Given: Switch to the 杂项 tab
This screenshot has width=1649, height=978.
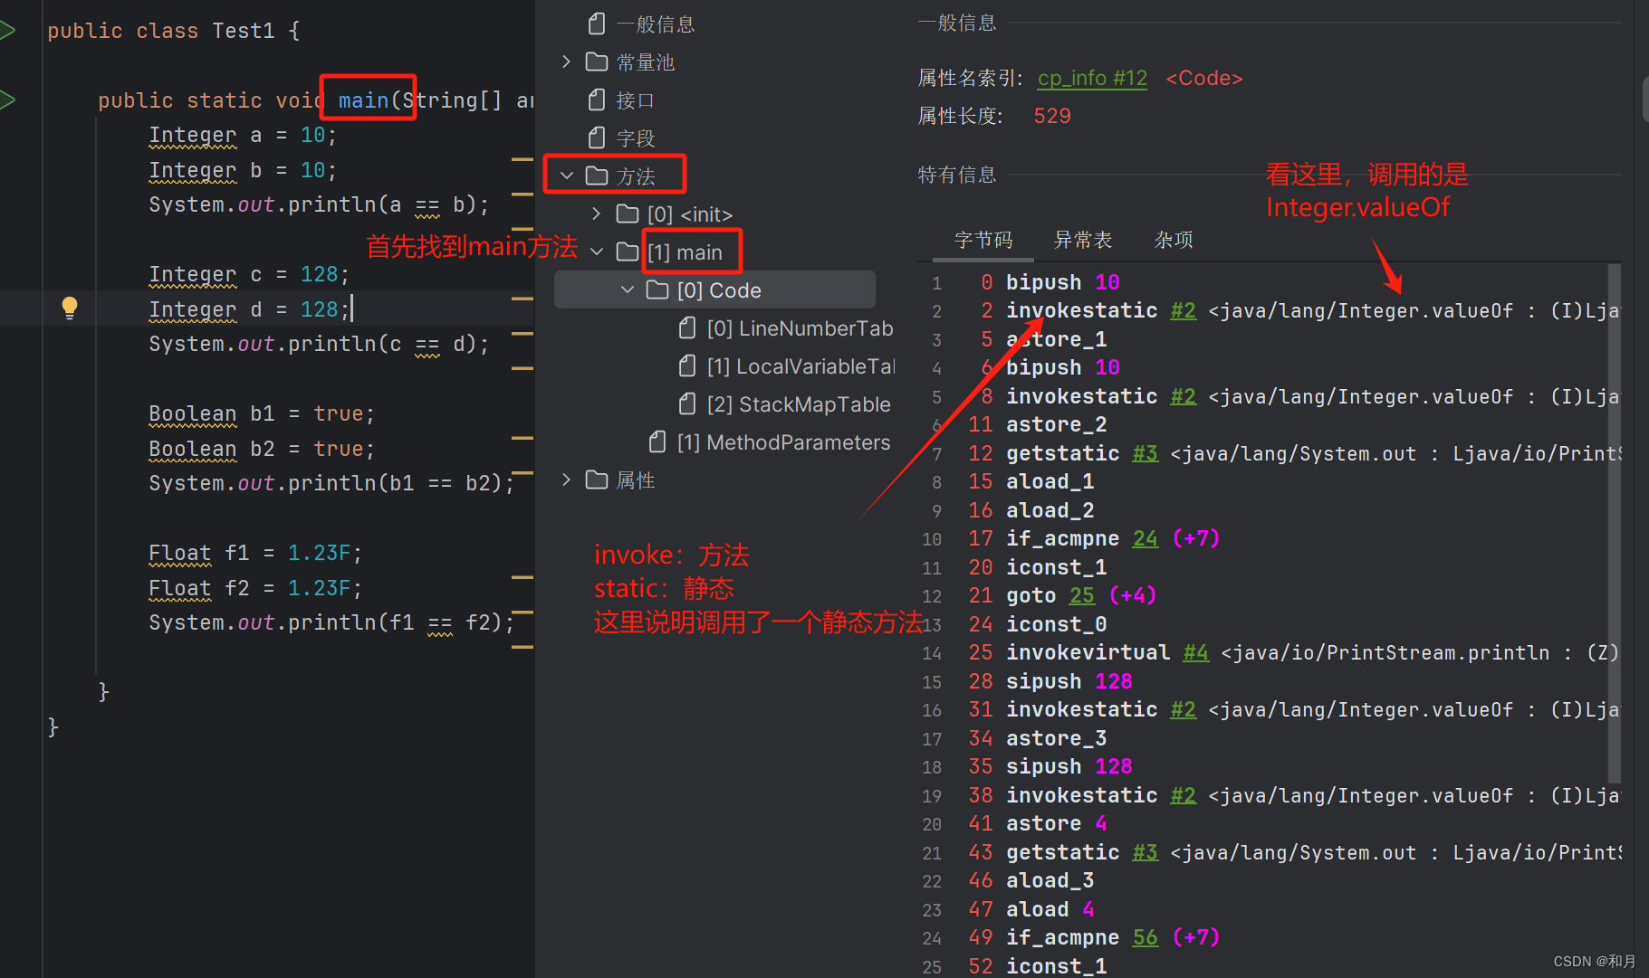Looking at the screenshot, I should click(1173, 239).
